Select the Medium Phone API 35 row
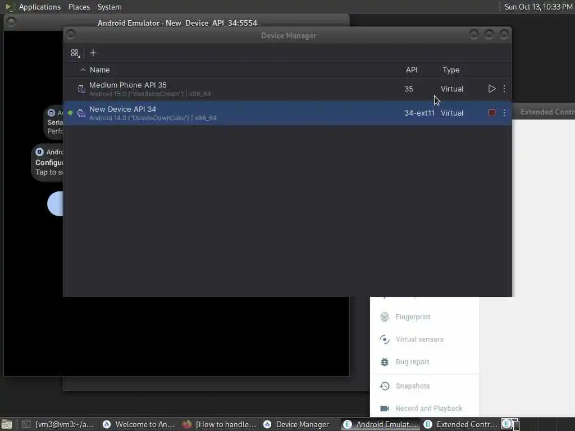575x431 pixels. point(287,89)
